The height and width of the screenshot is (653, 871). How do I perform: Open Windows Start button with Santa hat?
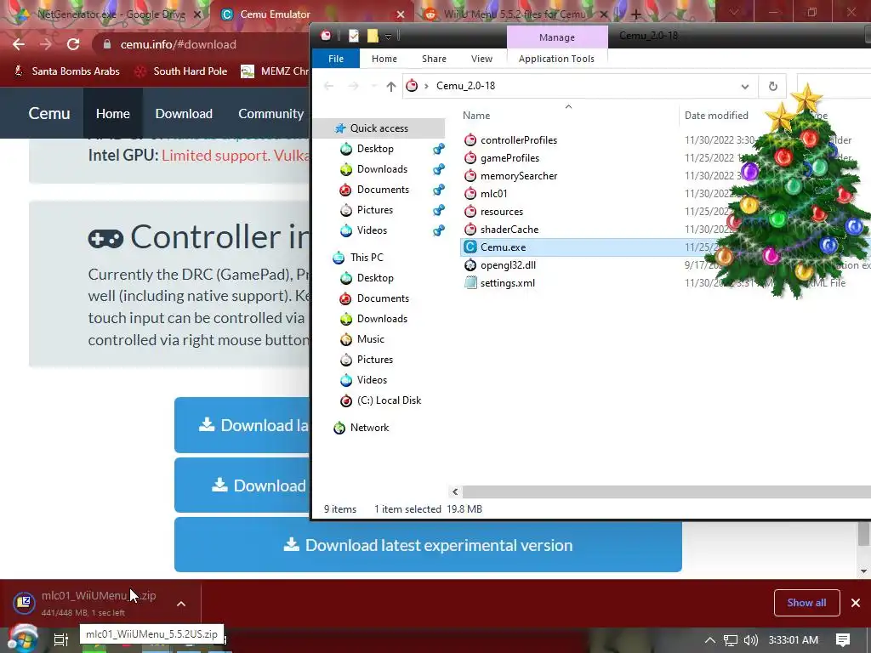23,639
